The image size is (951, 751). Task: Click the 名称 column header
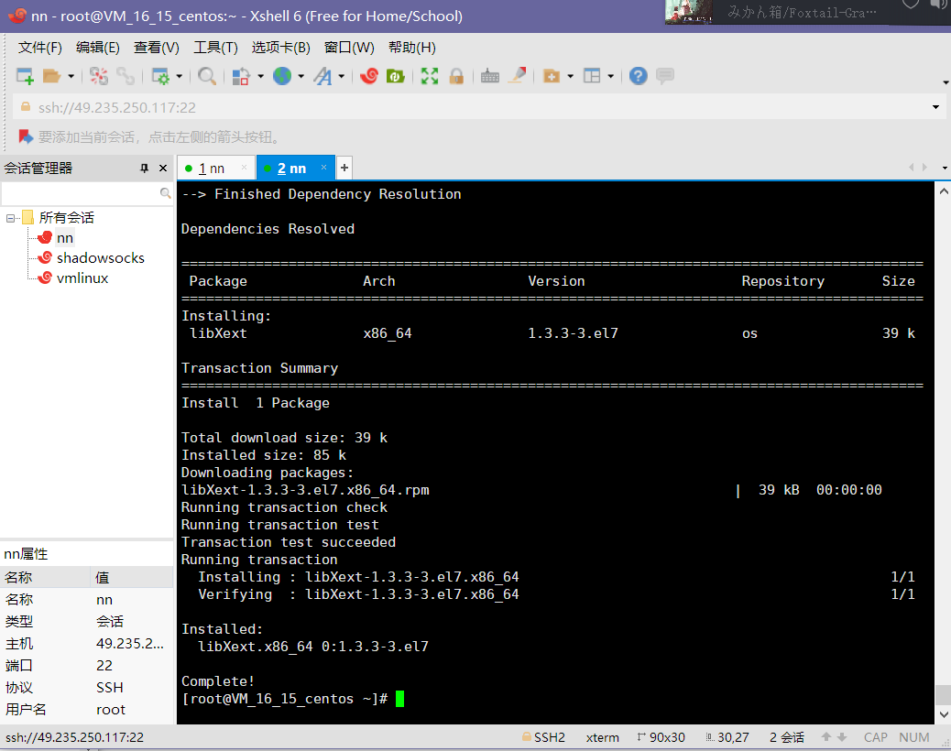click(46, 577)
